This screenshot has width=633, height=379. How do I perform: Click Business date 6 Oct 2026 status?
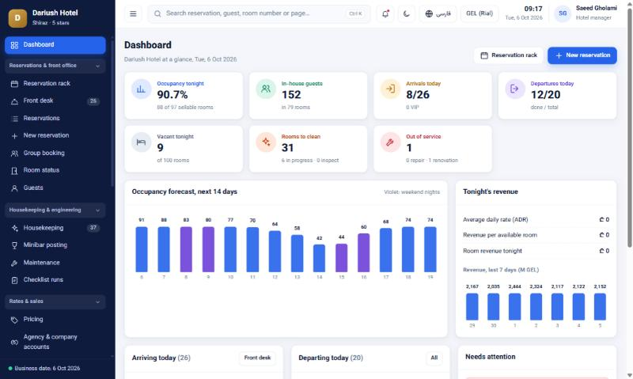(x=44, y=369)
